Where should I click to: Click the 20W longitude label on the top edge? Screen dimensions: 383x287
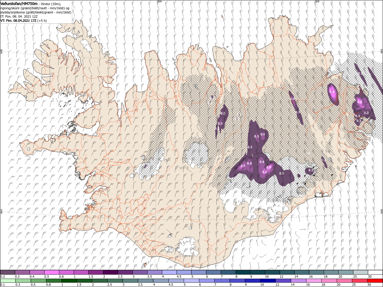point(159,1)
